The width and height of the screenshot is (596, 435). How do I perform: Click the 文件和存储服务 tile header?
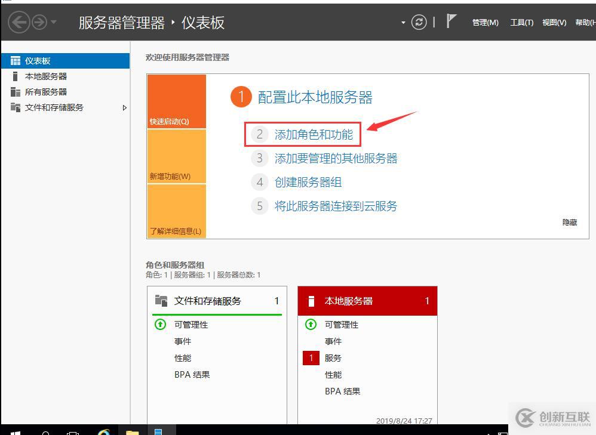pos(217,301)
